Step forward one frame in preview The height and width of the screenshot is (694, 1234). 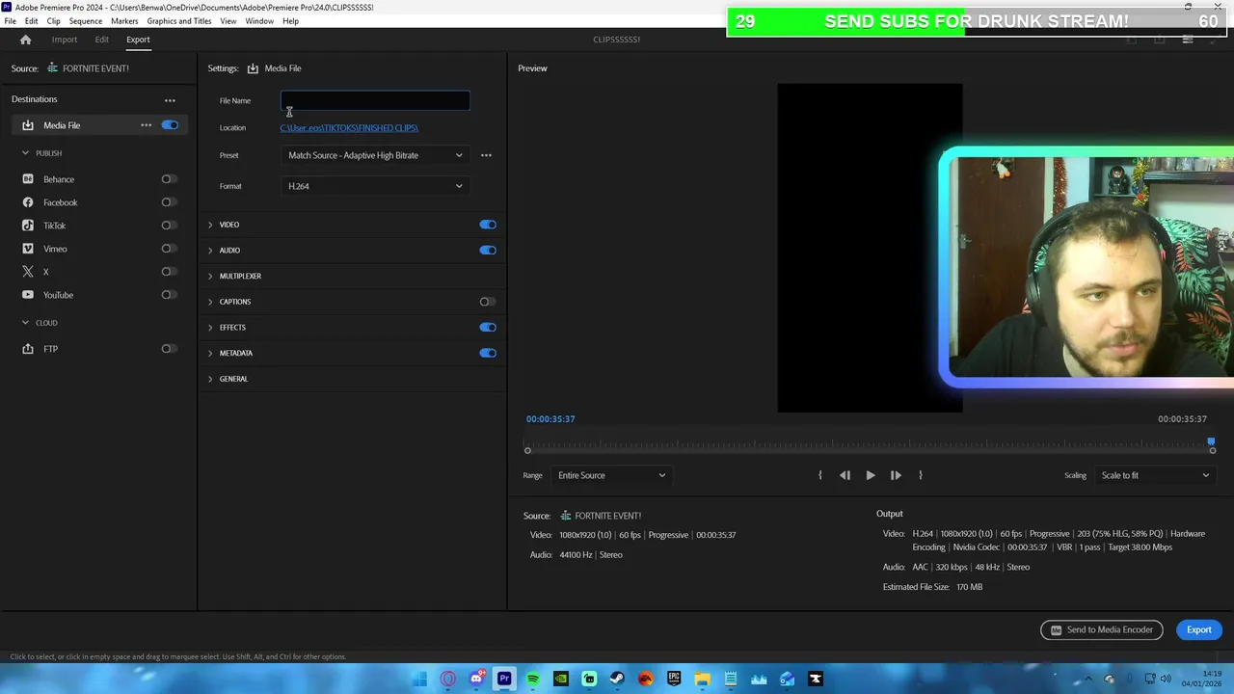[x=896, y=475]
